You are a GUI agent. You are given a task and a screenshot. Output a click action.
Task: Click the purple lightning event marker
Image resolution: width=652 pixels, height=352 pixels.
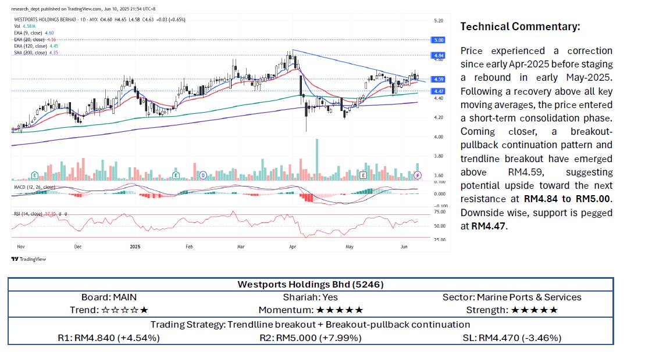coord(418,175)
